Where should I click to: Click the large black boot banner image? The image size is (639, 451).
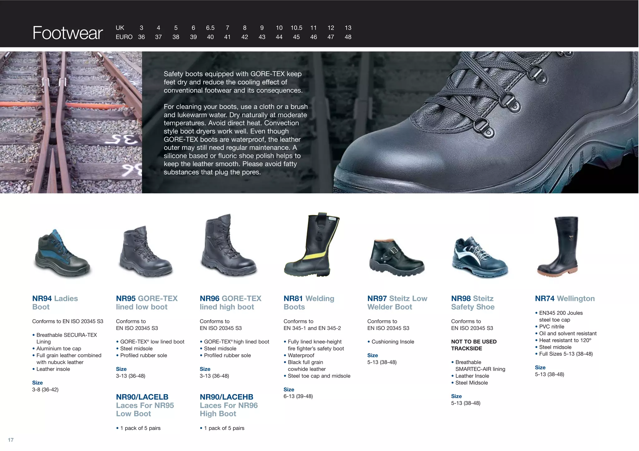pyautogui.click(x=487, y=122)
